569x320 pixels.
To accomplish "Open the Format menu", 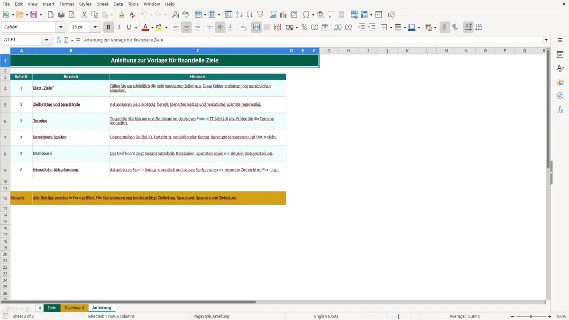I will tap(67, 4).
